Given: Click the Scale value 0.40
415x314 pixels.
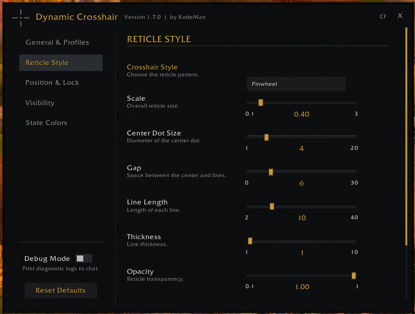Looking at the screenshot, I should point(301,115).
